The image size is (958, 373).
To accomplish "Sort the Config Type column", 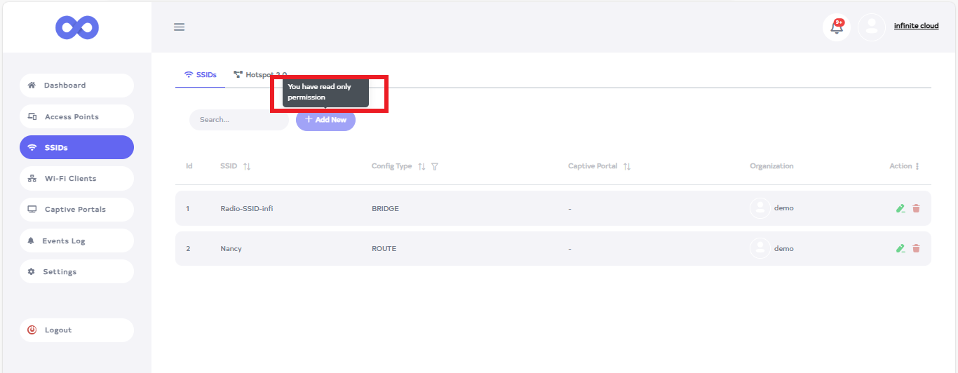I will pyautogui.click(x=421, y=167).
